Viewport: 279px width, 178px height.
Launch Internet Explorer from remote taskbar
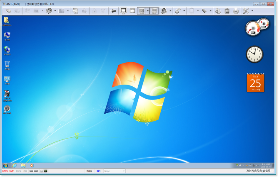click(14, 166)
